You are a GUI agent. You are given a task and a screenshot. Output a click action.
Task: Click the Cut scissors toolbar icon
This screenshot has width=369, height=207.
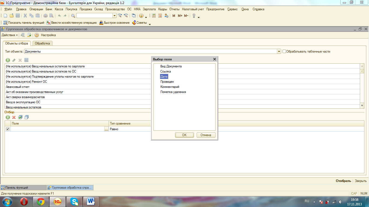pos(25,16)
